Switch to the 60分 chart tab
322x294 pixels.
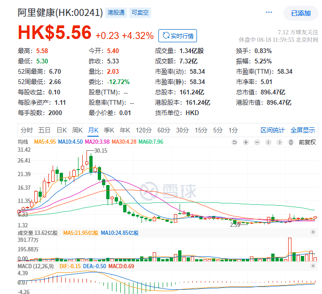[x=164, y=130]
